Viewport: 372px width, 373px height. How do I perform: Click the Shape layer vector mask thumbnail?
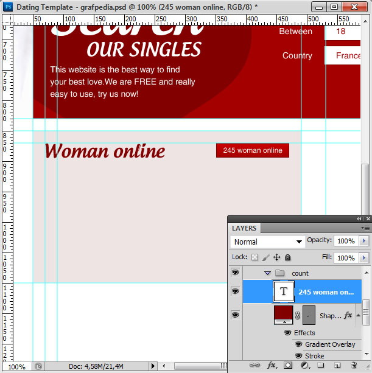309,315
